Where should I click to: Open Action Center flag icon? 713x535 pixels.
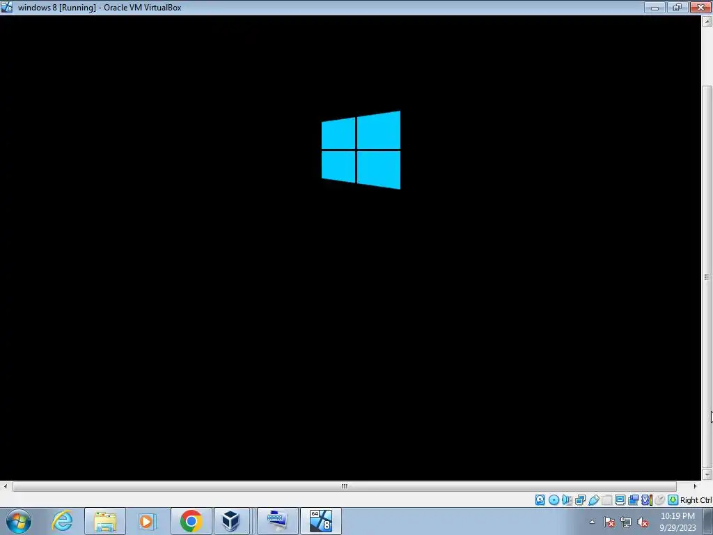click(609, 522)
